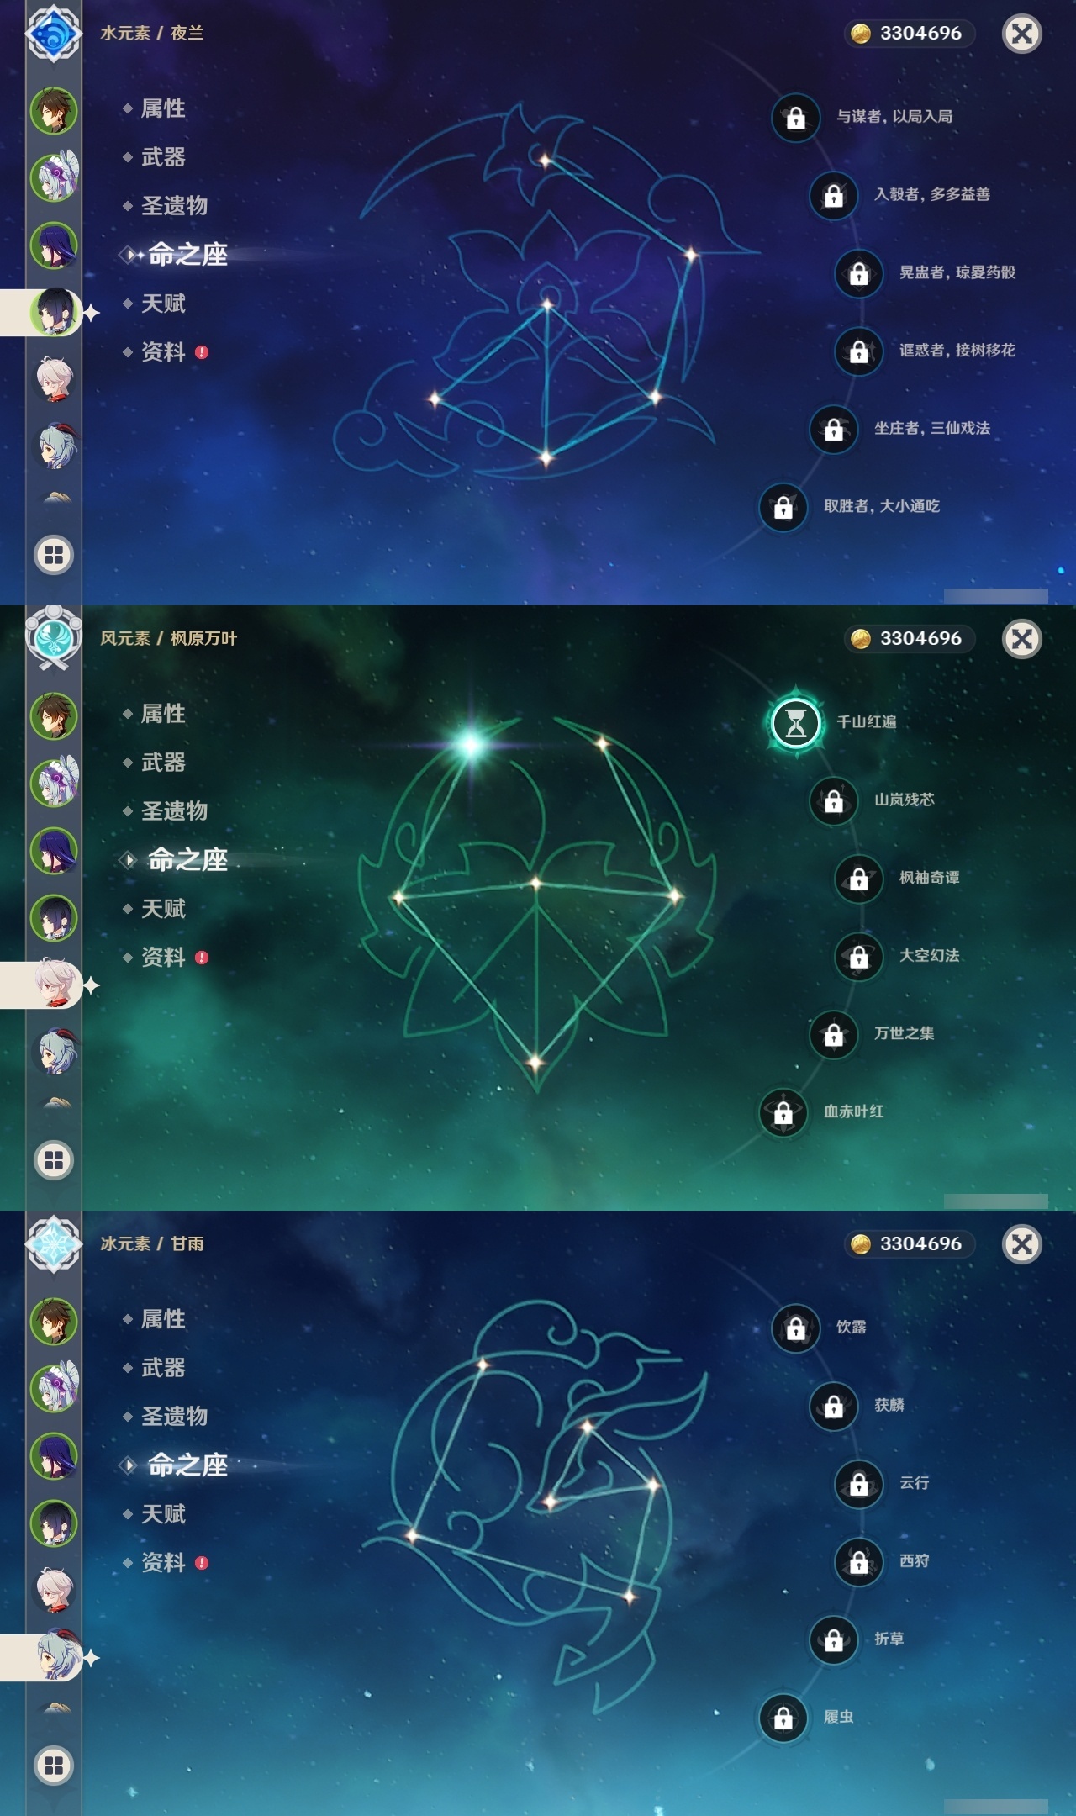The image size is (1076, 1816).
Task: Open 属性 menu in Kazuha screen
Action: 163,714
